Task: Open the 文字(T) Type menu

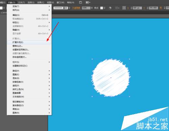Action: click(x=21, y=2)
